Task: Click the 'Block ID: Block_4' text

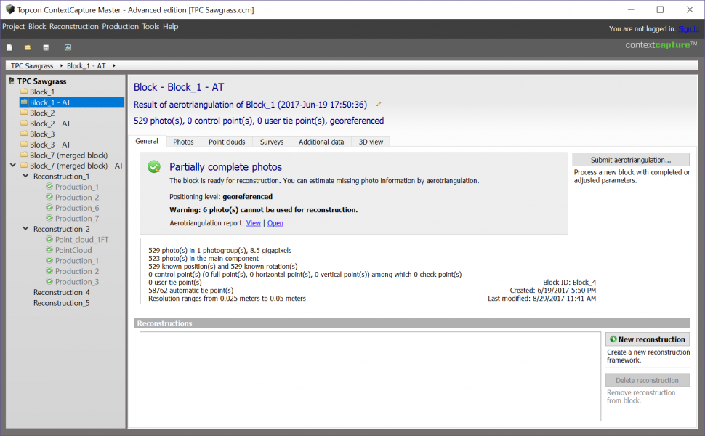Action: pos(569,282)
